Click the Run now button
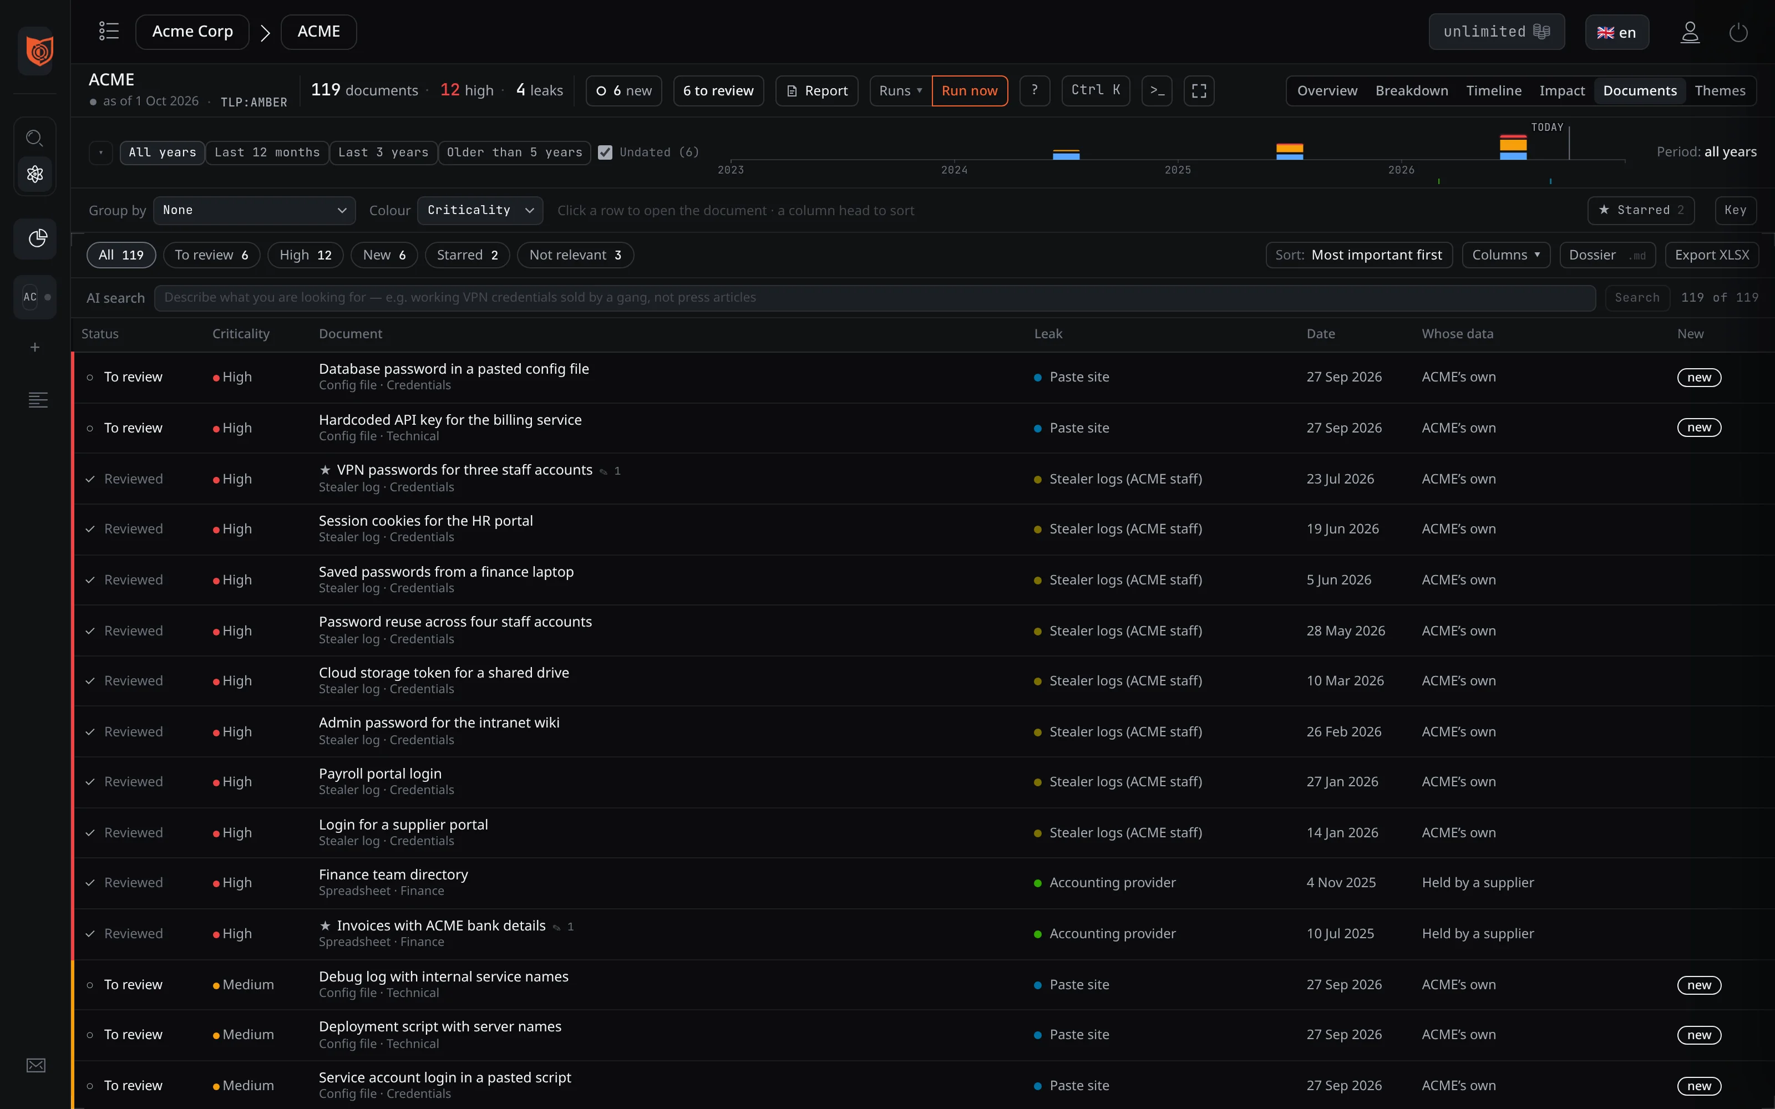This screenshot has height=1109, width=1775. 970,91
